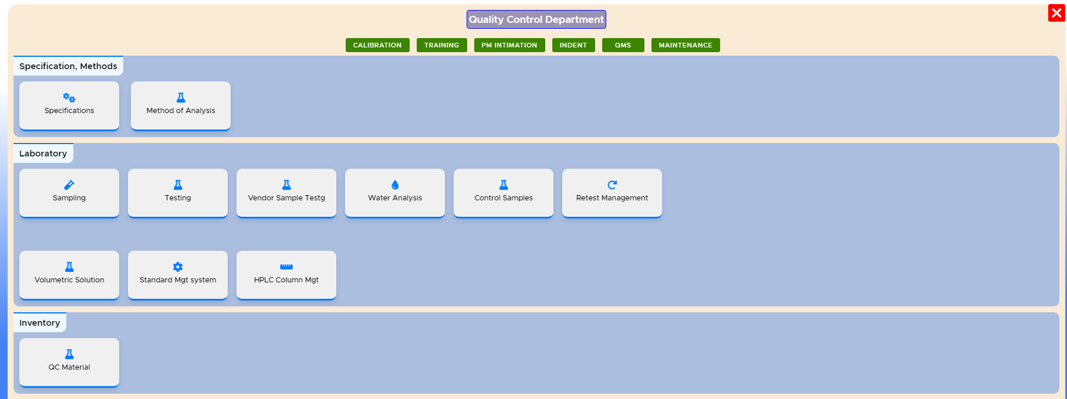This screenshot has width=1067, height=399.
Task: Click the INDENT menu button
Action: pos(573,45)
